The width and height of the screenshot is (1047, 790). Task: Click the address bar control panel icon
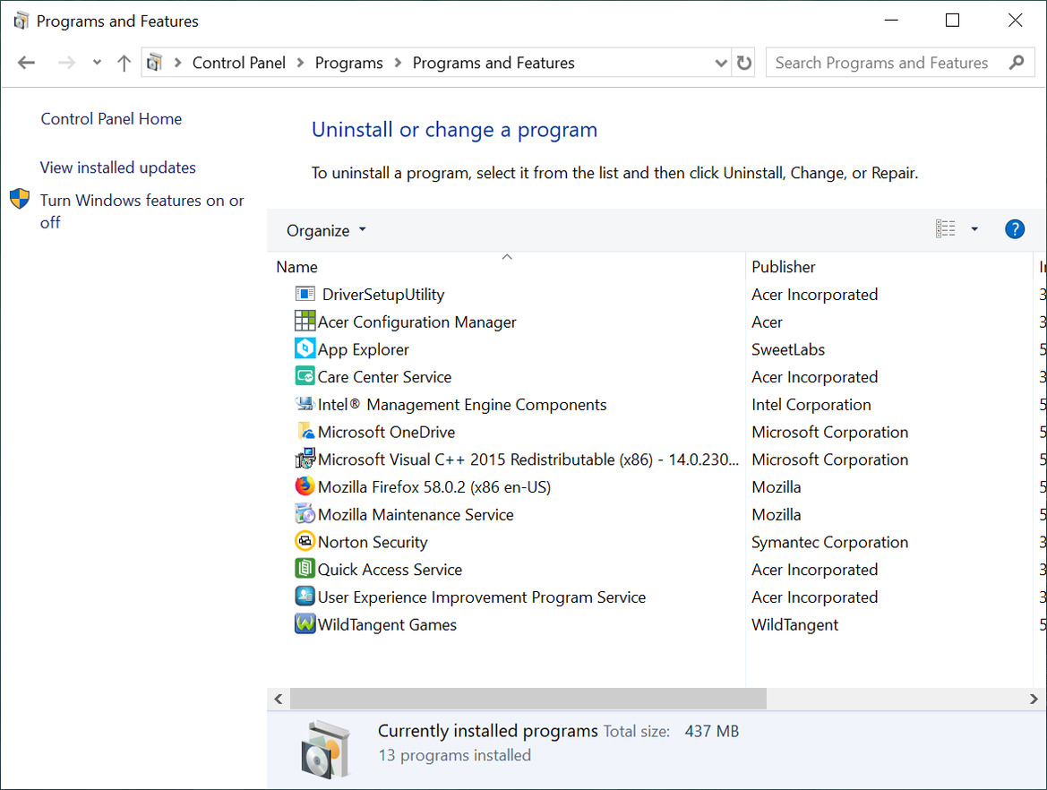pos(155,63)
